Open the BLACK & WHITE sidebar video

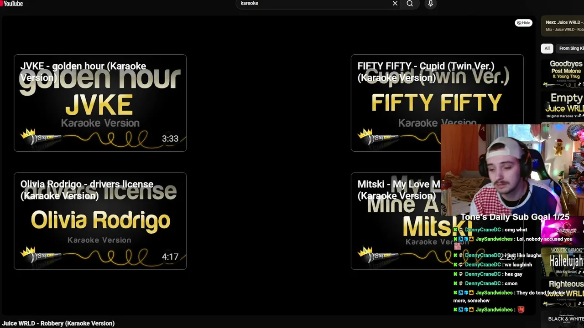point(563,319)
